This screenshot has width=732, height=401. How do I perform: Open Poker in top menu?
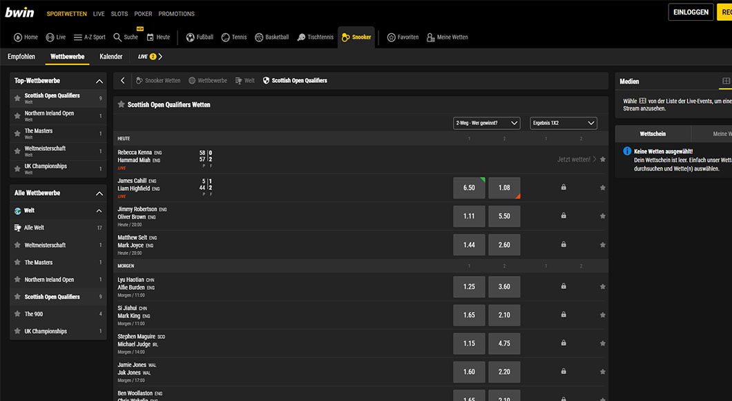tap(144, 14)
